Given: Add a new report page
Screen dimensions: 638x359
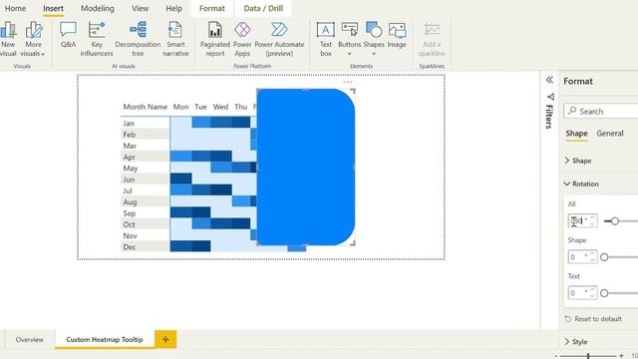Looking at the screenshot, I should click(x=165, y=339).
